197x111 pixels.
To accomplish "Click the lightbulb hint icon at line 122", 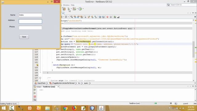I will pos(37,65).
